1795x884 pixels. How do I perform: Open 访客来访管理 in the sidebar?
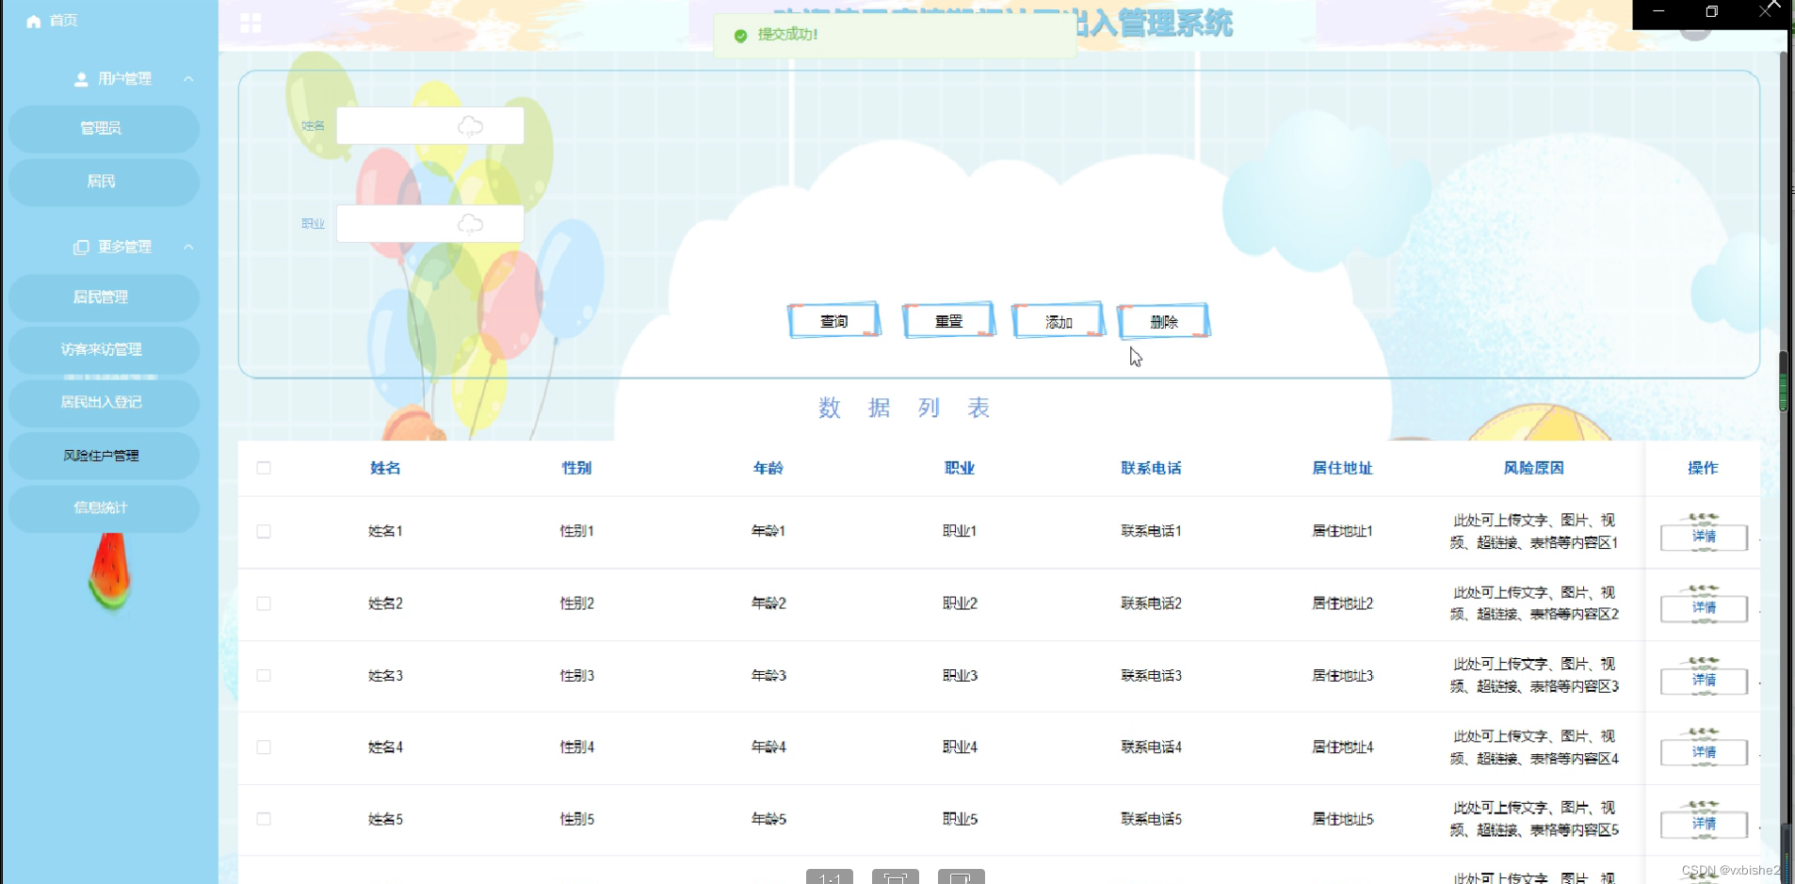(x=104, y=349)
